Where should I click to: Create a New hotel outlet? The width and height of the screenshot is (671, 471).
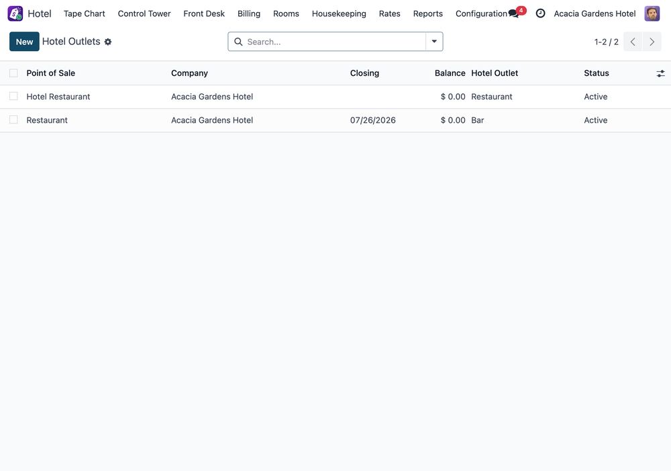click(x=24, y=42)
